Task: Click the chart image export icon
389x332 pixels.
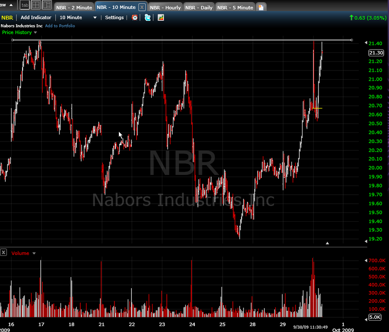Action: pyautogui.click(x=161, y=18)
